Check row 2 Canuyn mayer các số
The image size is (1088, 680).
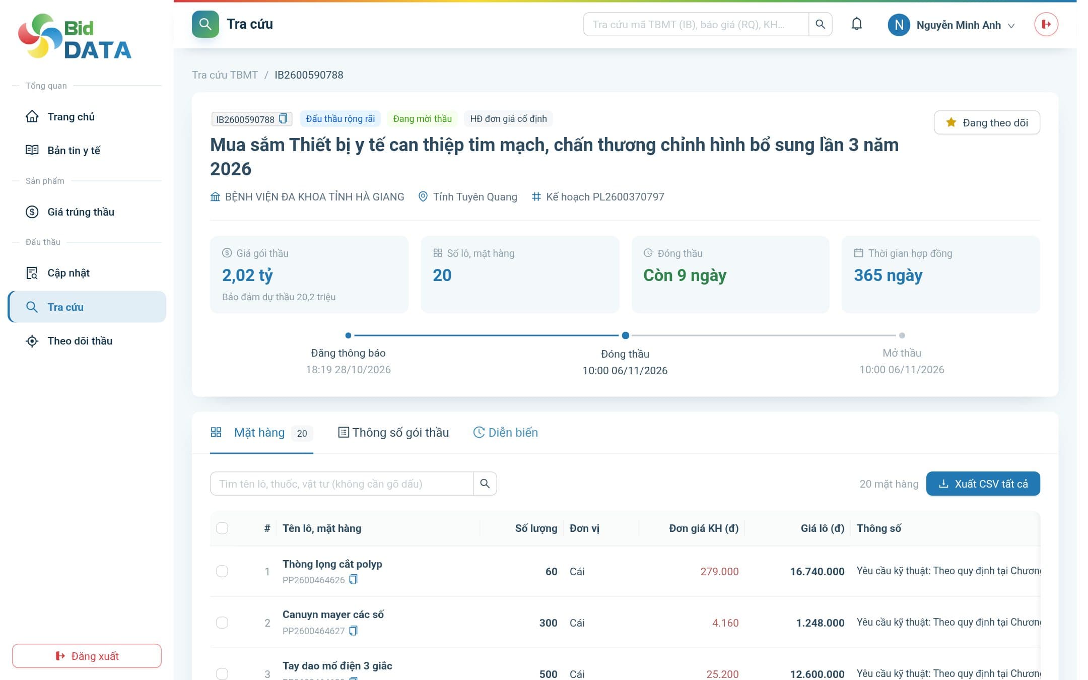tap(222, 623)
